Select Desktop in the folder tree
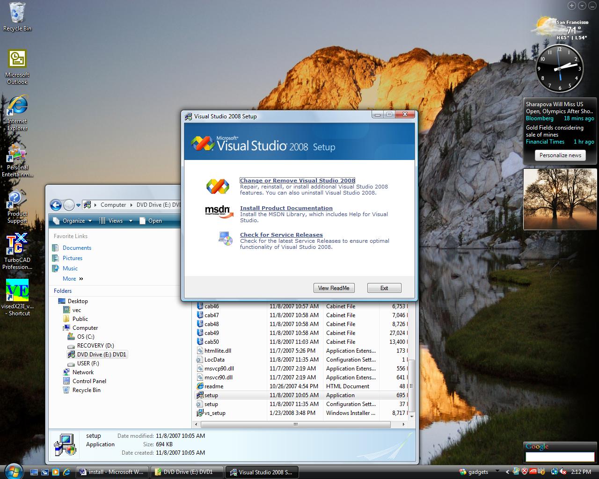This screenshot has width=599, height=479. coord(78,301)
